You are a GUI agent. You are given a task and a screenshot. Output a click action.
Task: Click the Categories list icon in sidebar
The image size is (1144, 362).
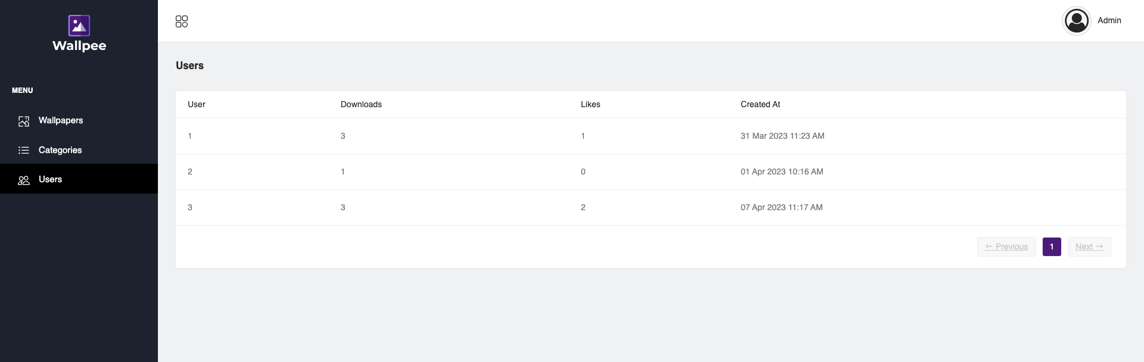point(24,151)
